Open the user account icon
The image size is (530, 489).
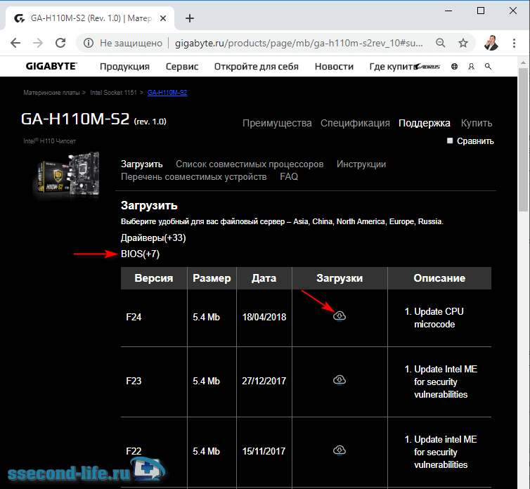pyautogui.click(x=471, y=67)
